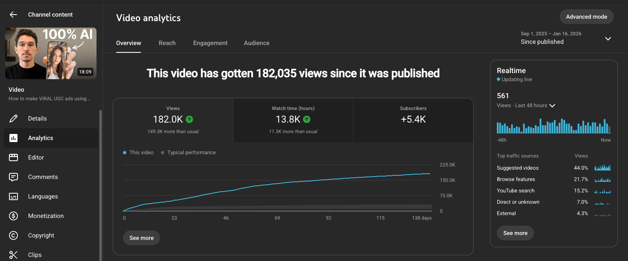628x261 pixels.
Task: Click the back arrow next to Channel content
Action: coord(13,14)
